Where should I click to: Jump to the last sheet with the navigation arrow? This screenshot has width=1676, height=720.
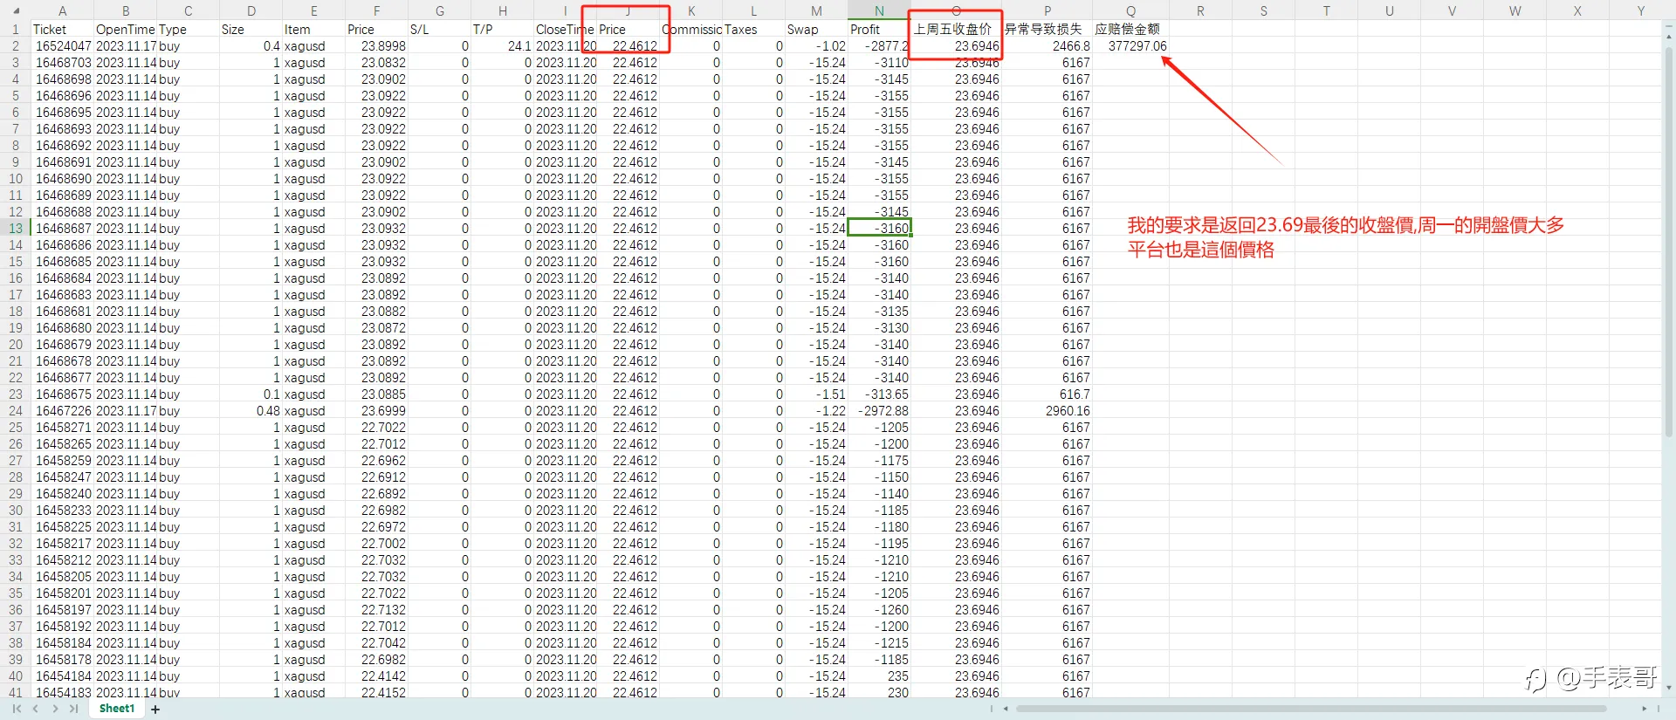click(x=74, y=709)
